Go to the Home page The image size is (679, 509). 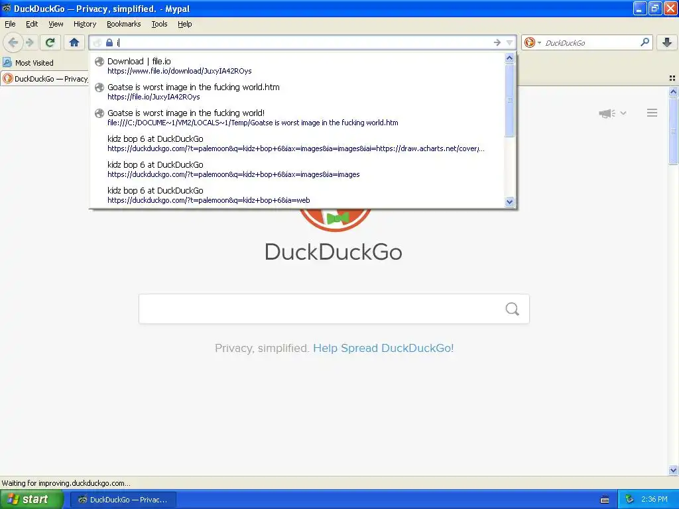pyautogui.click(x=74, y=42)
